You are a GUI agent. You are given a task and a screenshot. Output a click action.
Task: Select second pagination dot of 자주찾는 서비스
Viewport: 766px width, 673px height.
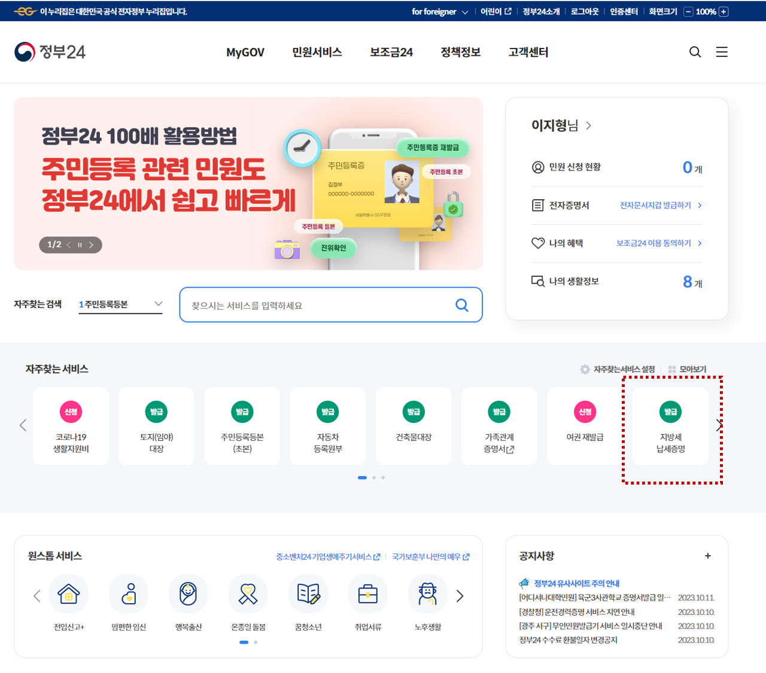[x=374, y=477]
